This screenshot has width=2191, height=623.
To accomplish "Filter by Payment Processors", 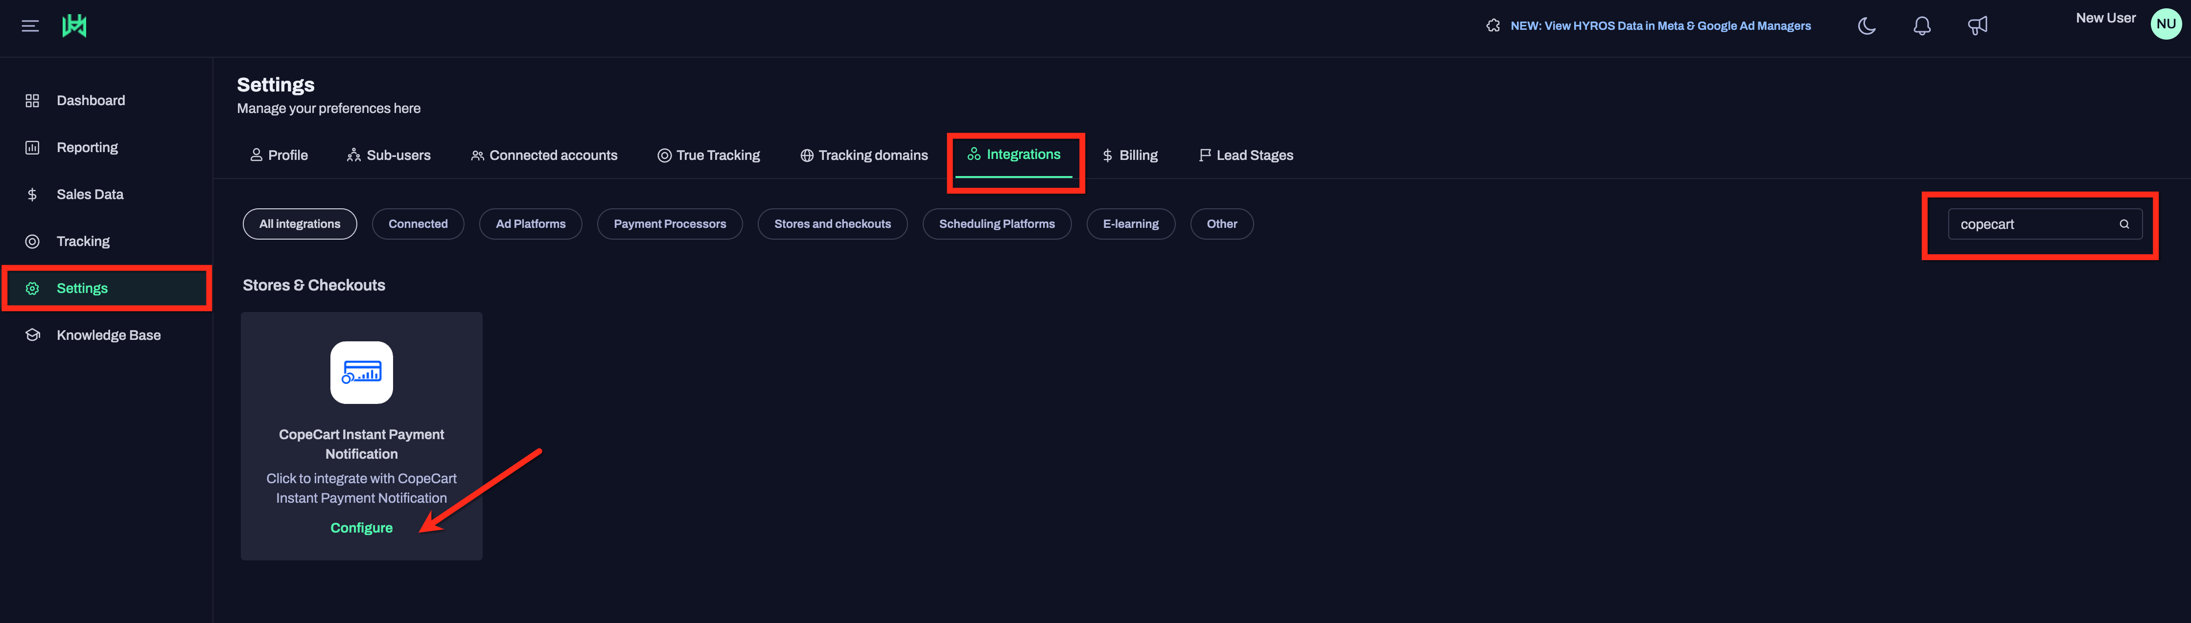I will click(669, 224).
